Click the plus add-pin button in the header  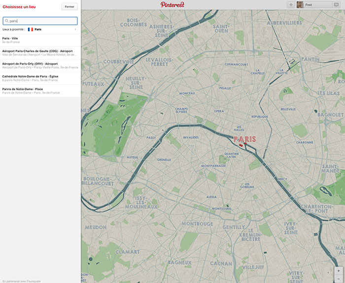[x=290, y=4]
